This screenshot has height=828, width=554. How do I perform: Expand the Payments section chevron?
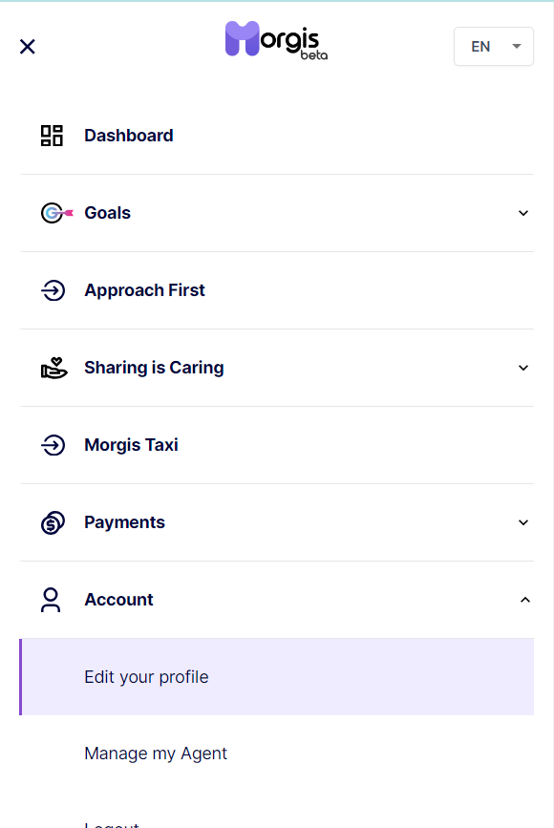523,522
